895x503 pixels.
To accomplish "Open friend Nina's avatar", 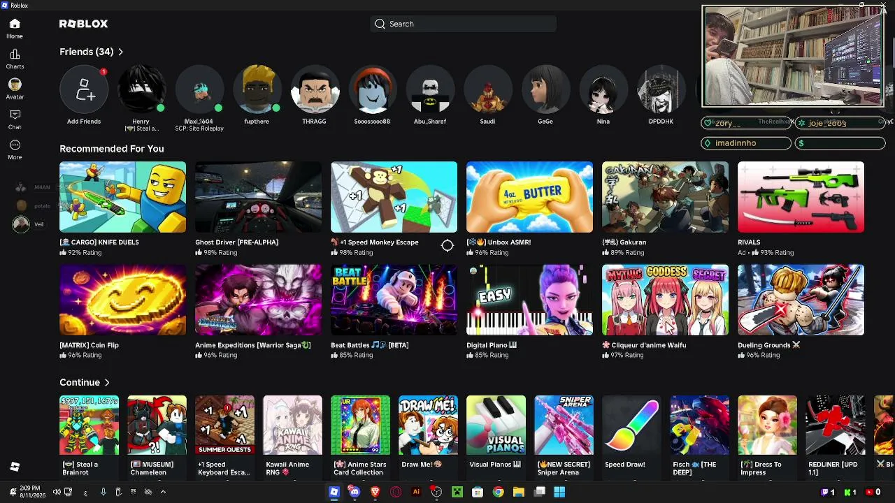I will pos(603,89).
